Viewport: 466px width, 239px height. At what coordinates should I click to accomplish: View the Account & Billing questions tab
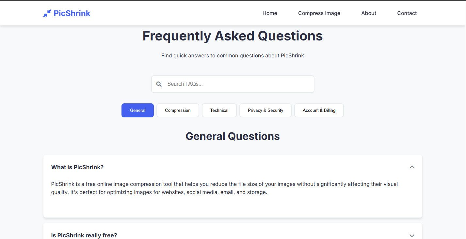point(319,111)
